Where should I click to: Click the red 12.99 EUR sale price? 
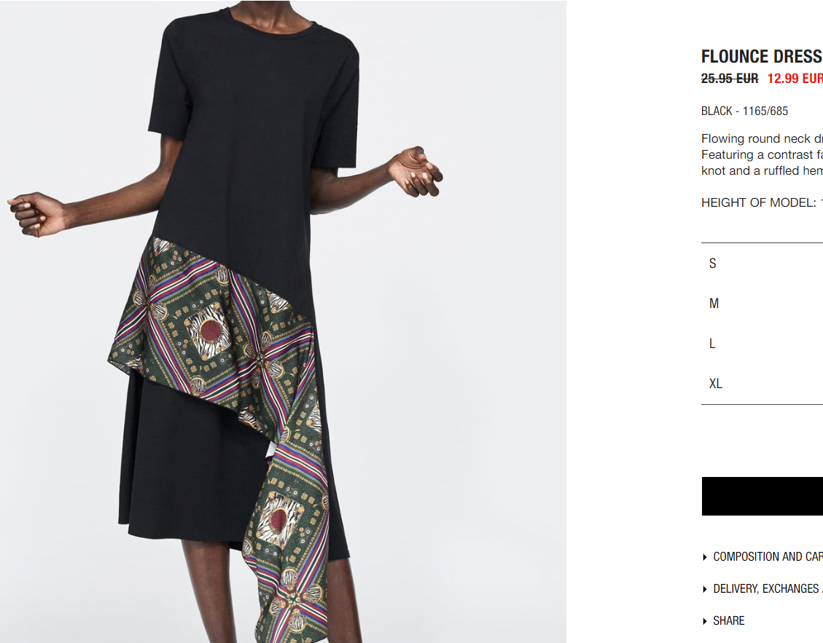click(795, 79)
